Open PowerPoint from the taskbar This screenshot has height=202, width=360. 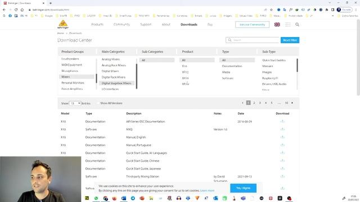pos(142,198)
